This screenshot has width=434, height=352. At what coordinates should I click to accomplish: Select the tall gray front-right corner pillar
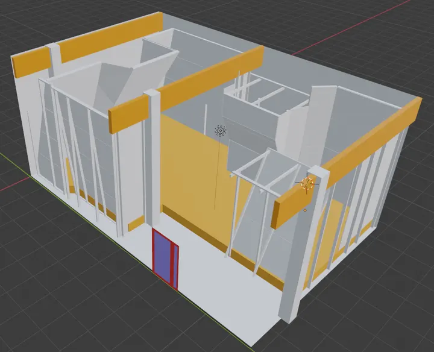click(303, 245)
